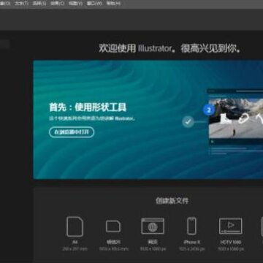Image resolution: width=263 pixels, height=263 pixels.
Task: Open the 选择(S) menu
Action: [x=39, y=4]
